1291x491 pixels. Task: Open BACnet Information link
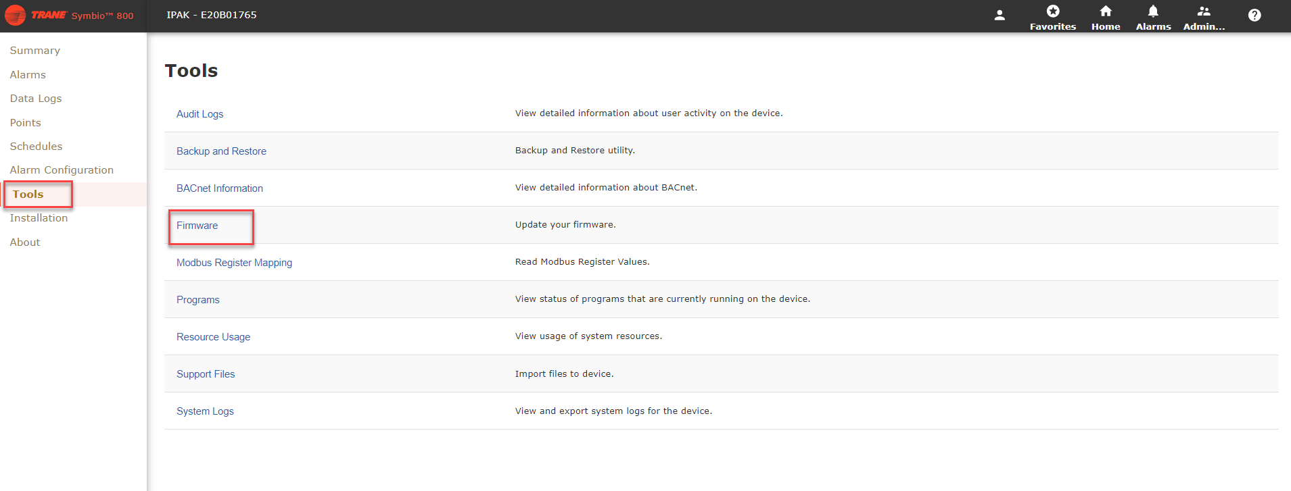click(220, 188)
